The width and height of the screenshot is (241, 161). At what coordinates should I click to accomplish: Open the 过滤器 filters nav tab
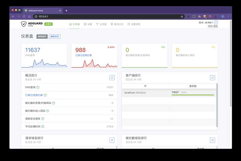click(101, 24)
